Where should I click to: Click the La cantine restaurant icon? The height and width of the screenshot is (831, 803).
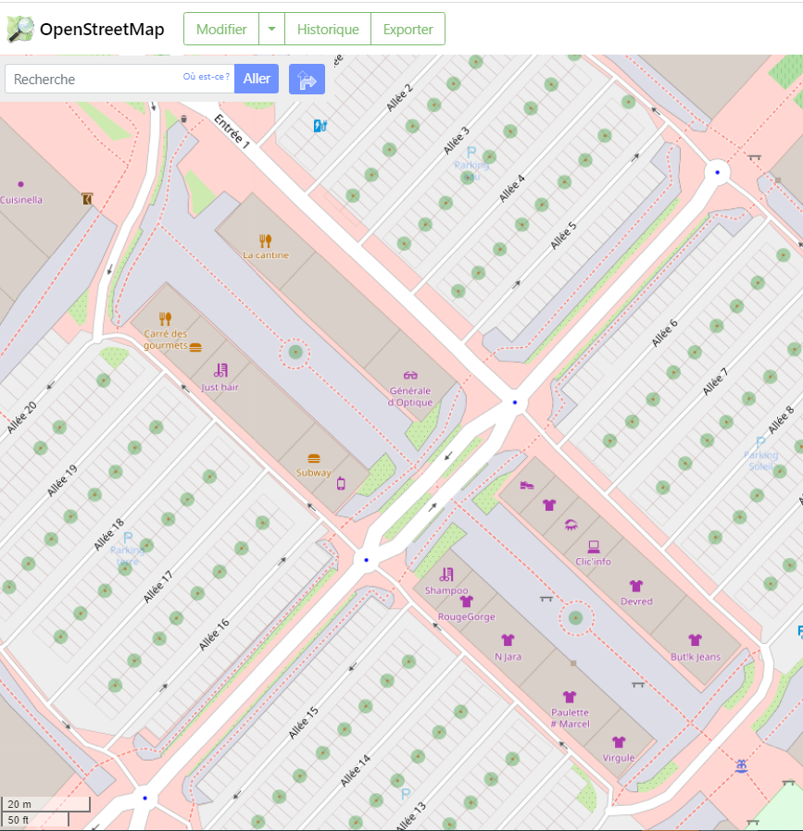pyautogui.click(x=265, y=242)
